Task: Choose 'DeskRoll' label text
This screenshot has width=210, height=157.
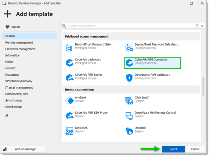Action: (x=140, y=128)
